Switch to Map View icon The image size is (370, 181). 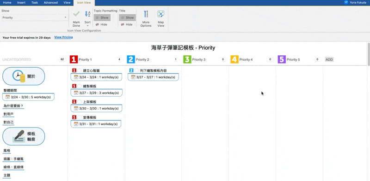[161, 14]
